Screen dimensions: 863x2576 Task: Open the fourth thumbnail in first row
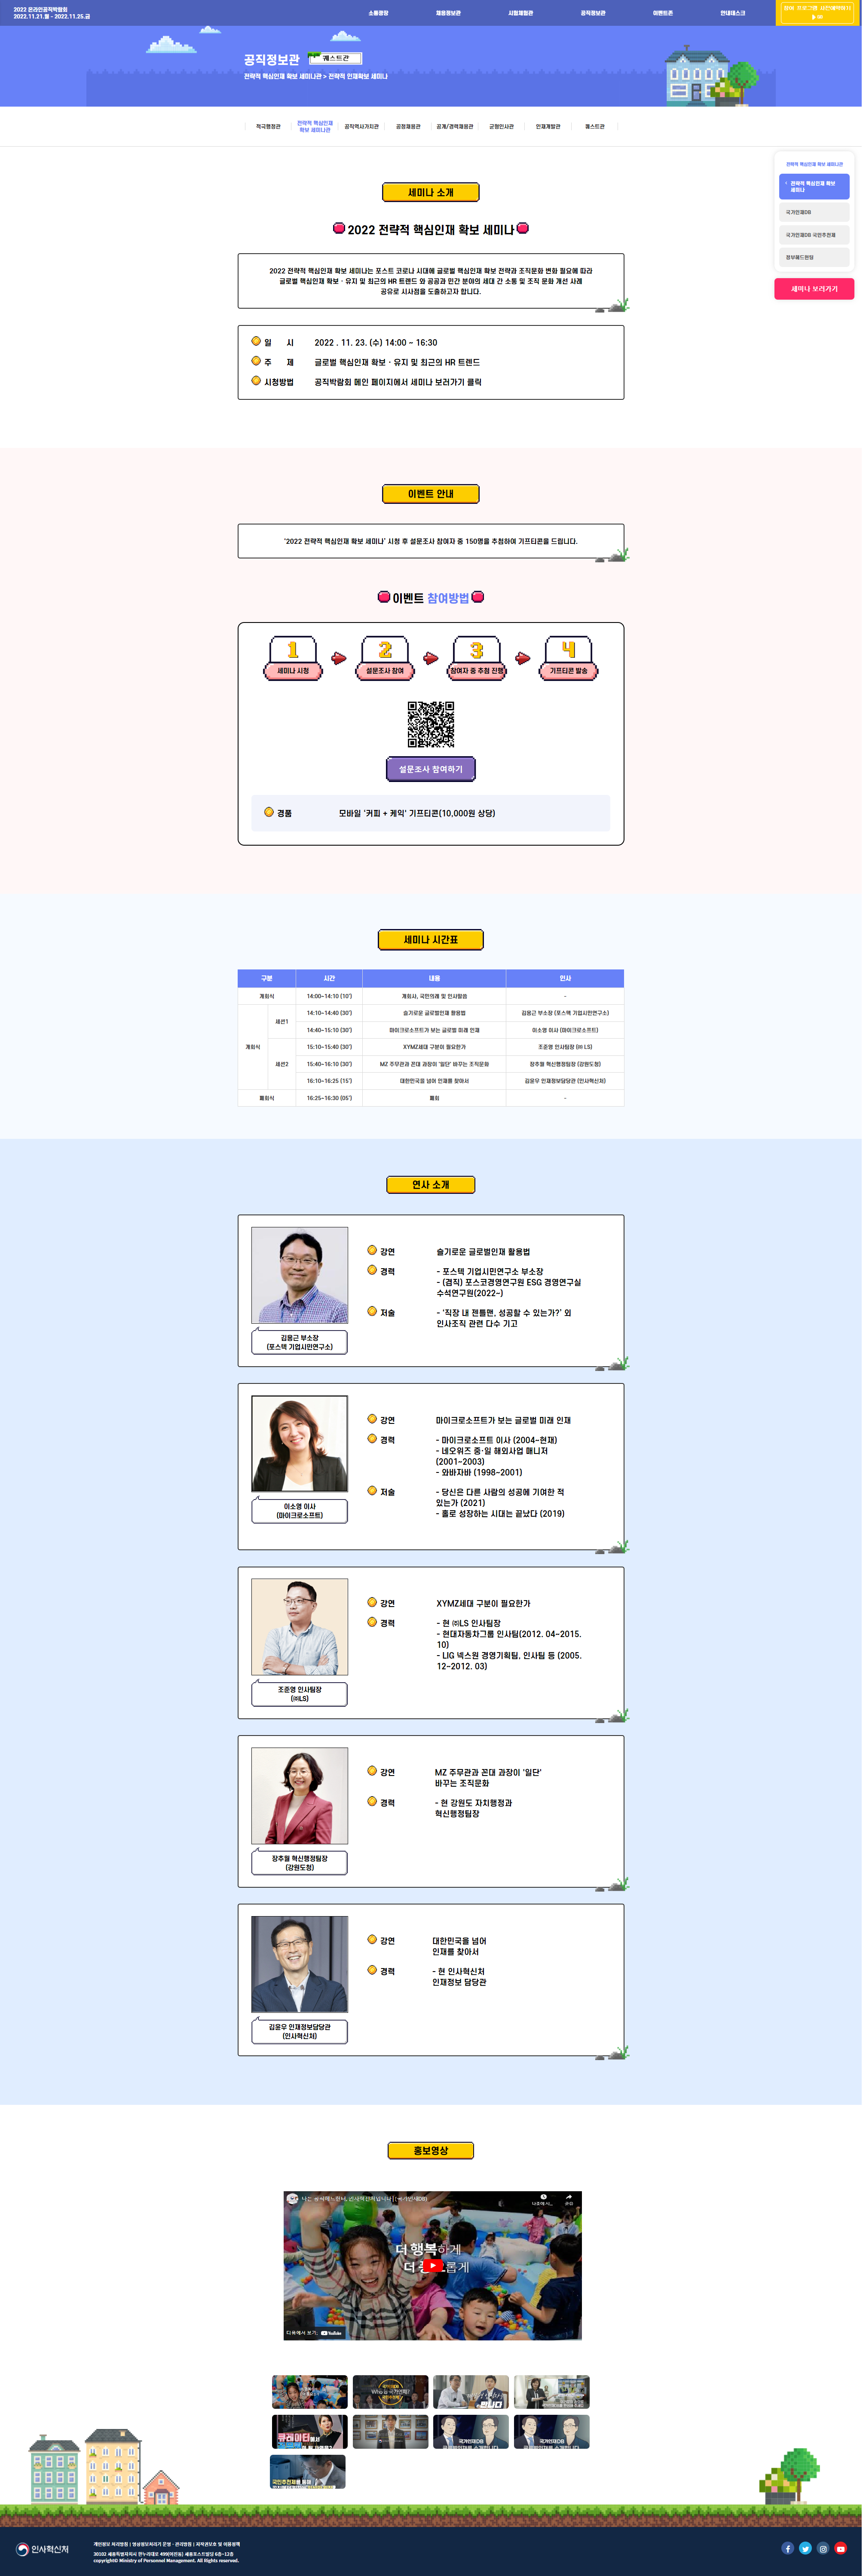click(x=552, y=2392)
